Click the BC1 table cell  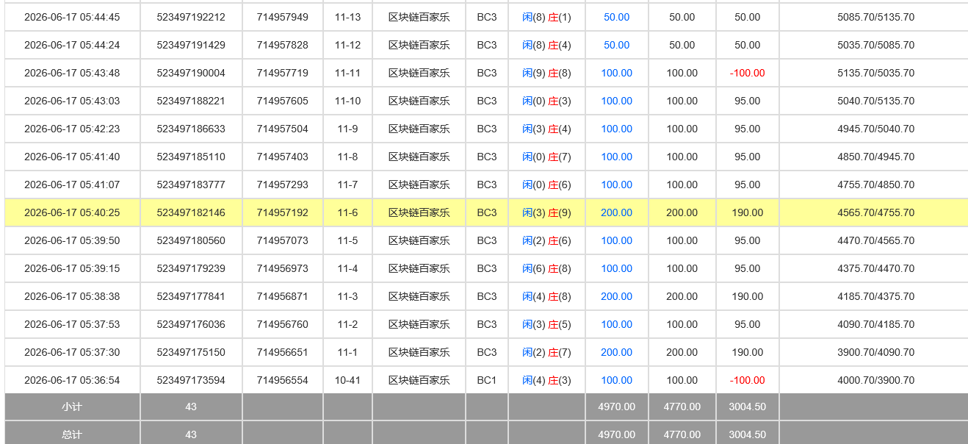[487, 380]
